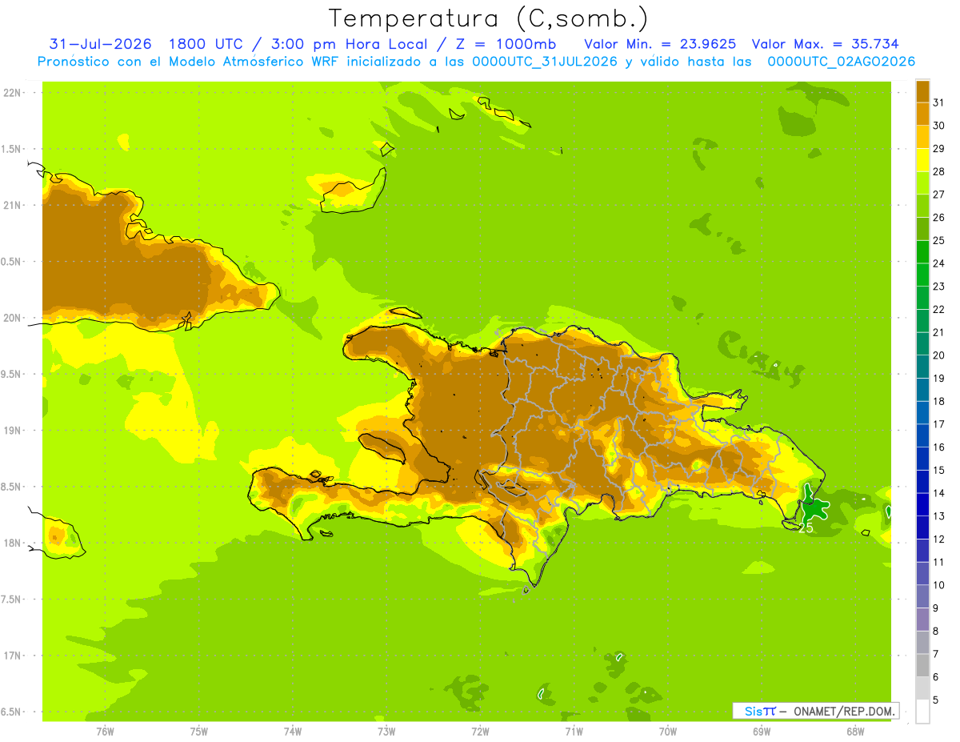960x742 pixels.
Task: Click the '31' value on the color scale
Action: (x=938, y=102)
